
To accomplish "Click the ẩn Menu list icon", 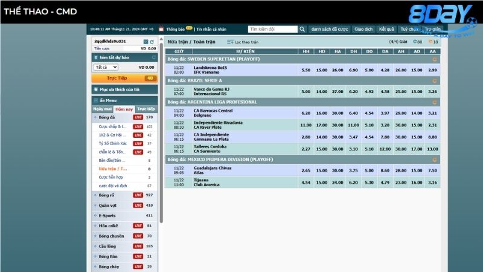I will coord(96,100).
